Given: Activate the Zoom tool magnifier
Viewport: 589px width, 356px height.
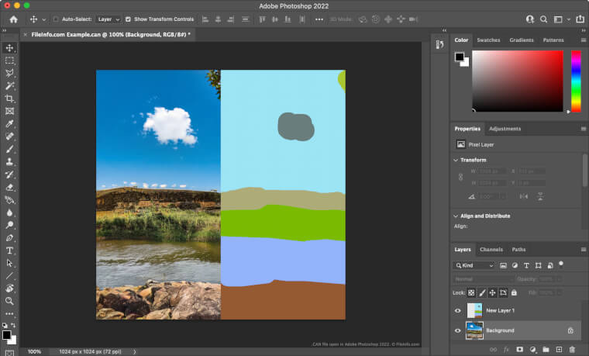Looking at the screenshot, I should [x=9, y=301].
